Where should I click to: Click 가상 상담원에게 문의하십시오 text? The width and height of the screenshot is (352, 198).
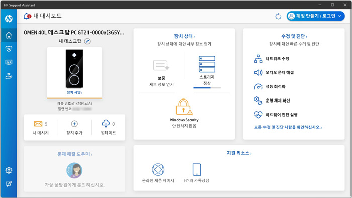click(x=74, y=185)
